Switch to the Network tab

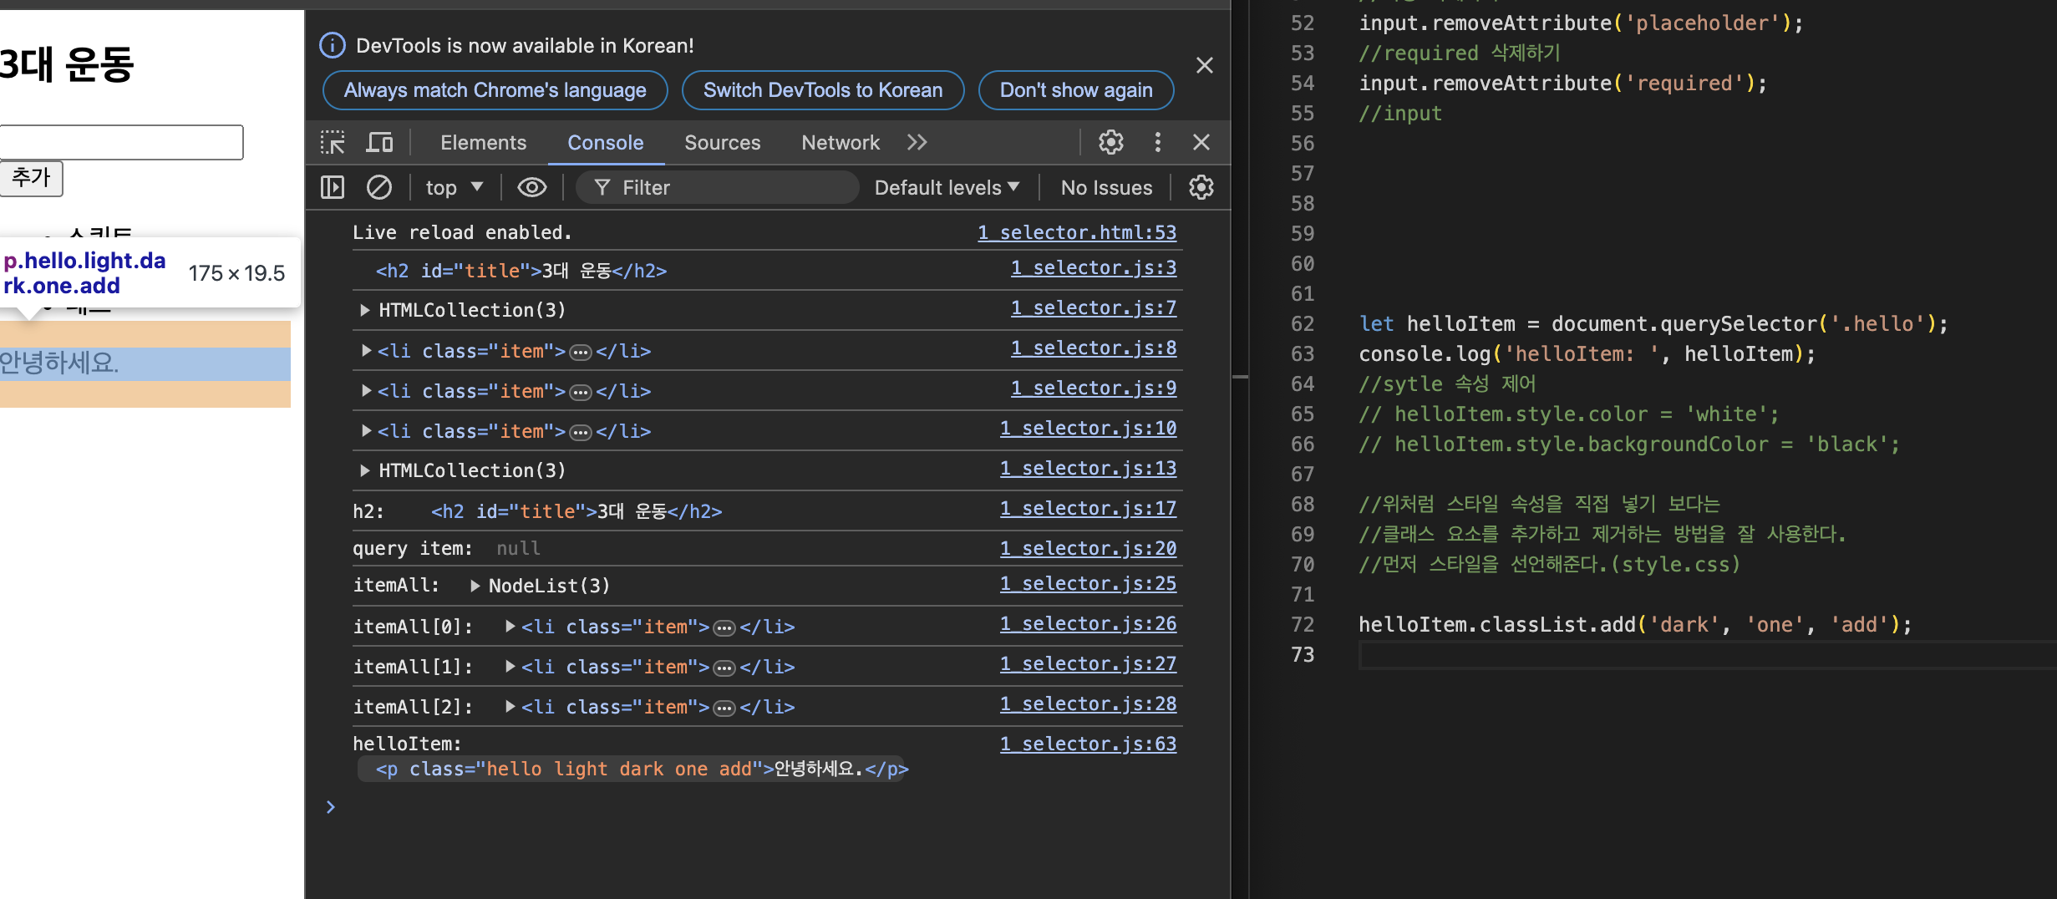pos(841,143)
